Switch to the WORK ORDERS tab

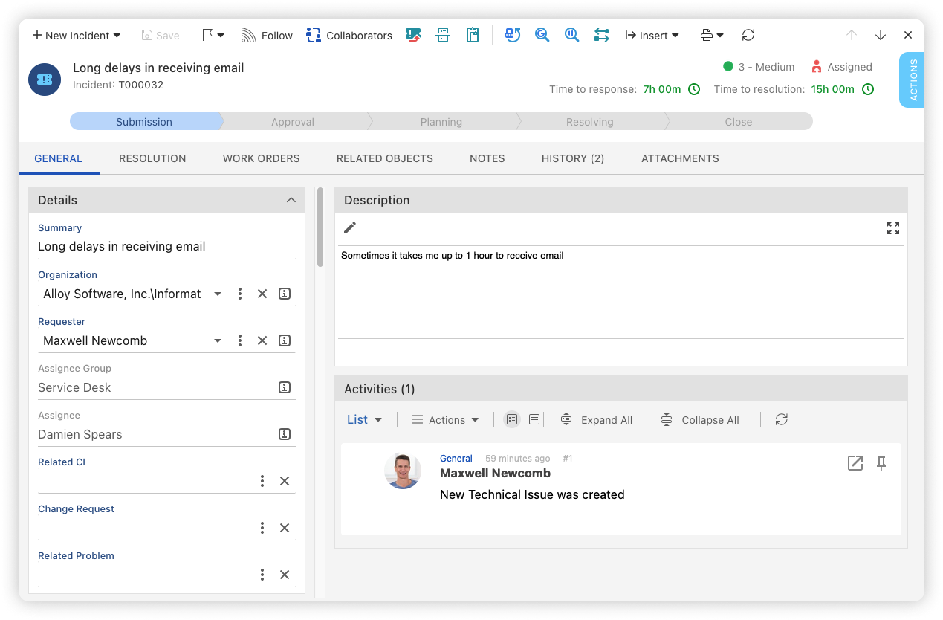pos(262,158)
